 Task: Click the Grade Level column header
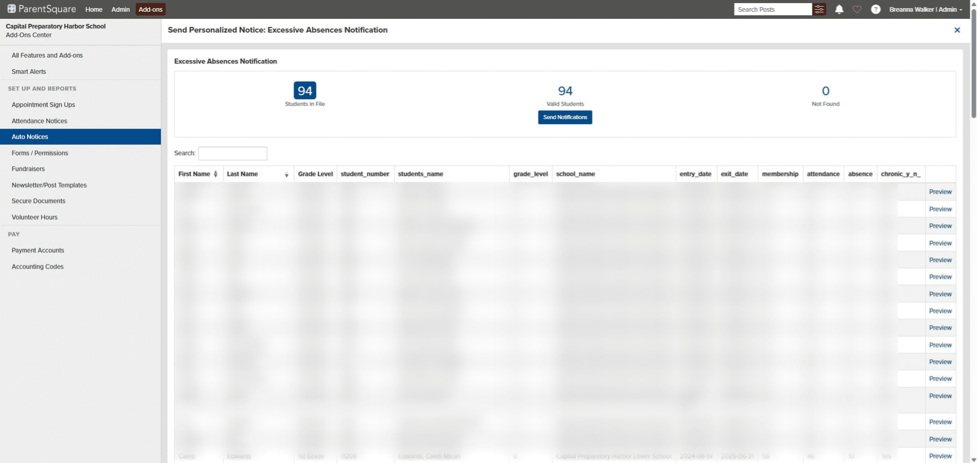pos(315,174)
